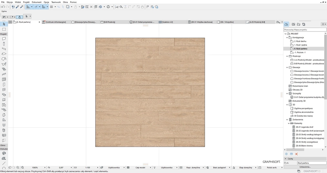This screenshot has height=173, width=327.
Task: Open the Teamwork menu
Action: click(x=56, y=2)
